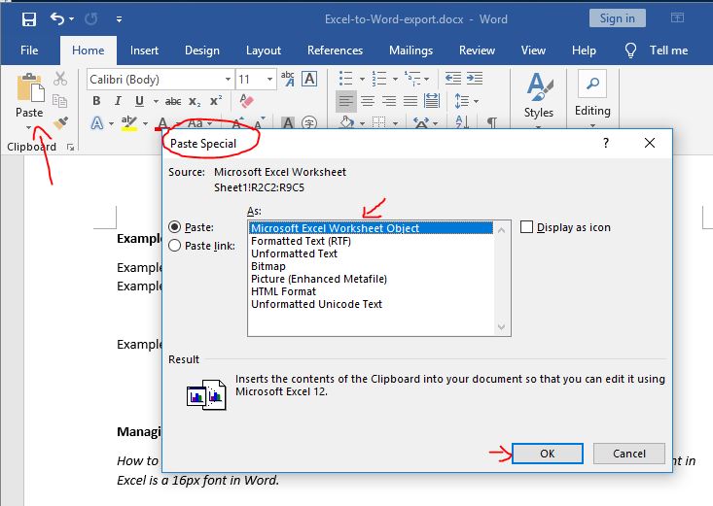713x506 pixels.
Task: Cancel the Paste Special dialog
Action: (629, 454)
